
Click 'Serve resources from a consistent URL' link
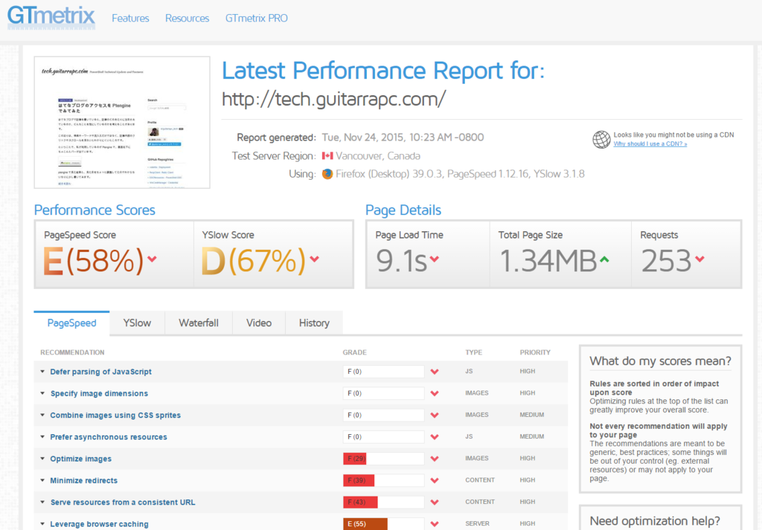(x=123, y=502)
